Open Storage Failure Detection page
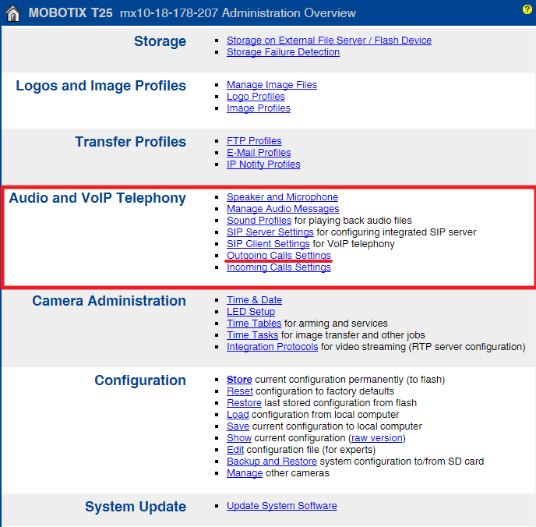 pos(283,52)
